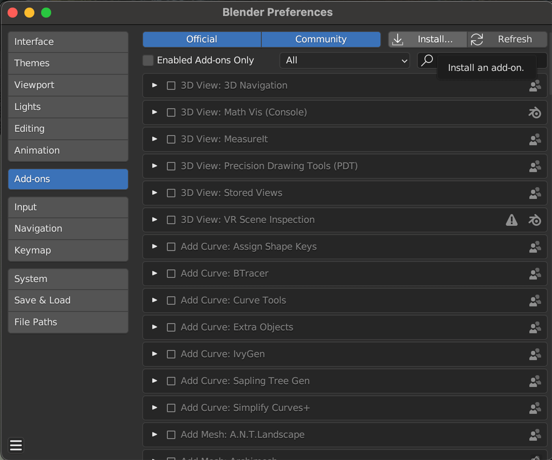
Task: Click the experimental flask icon on Math Vis
Action: coord(535,112)
